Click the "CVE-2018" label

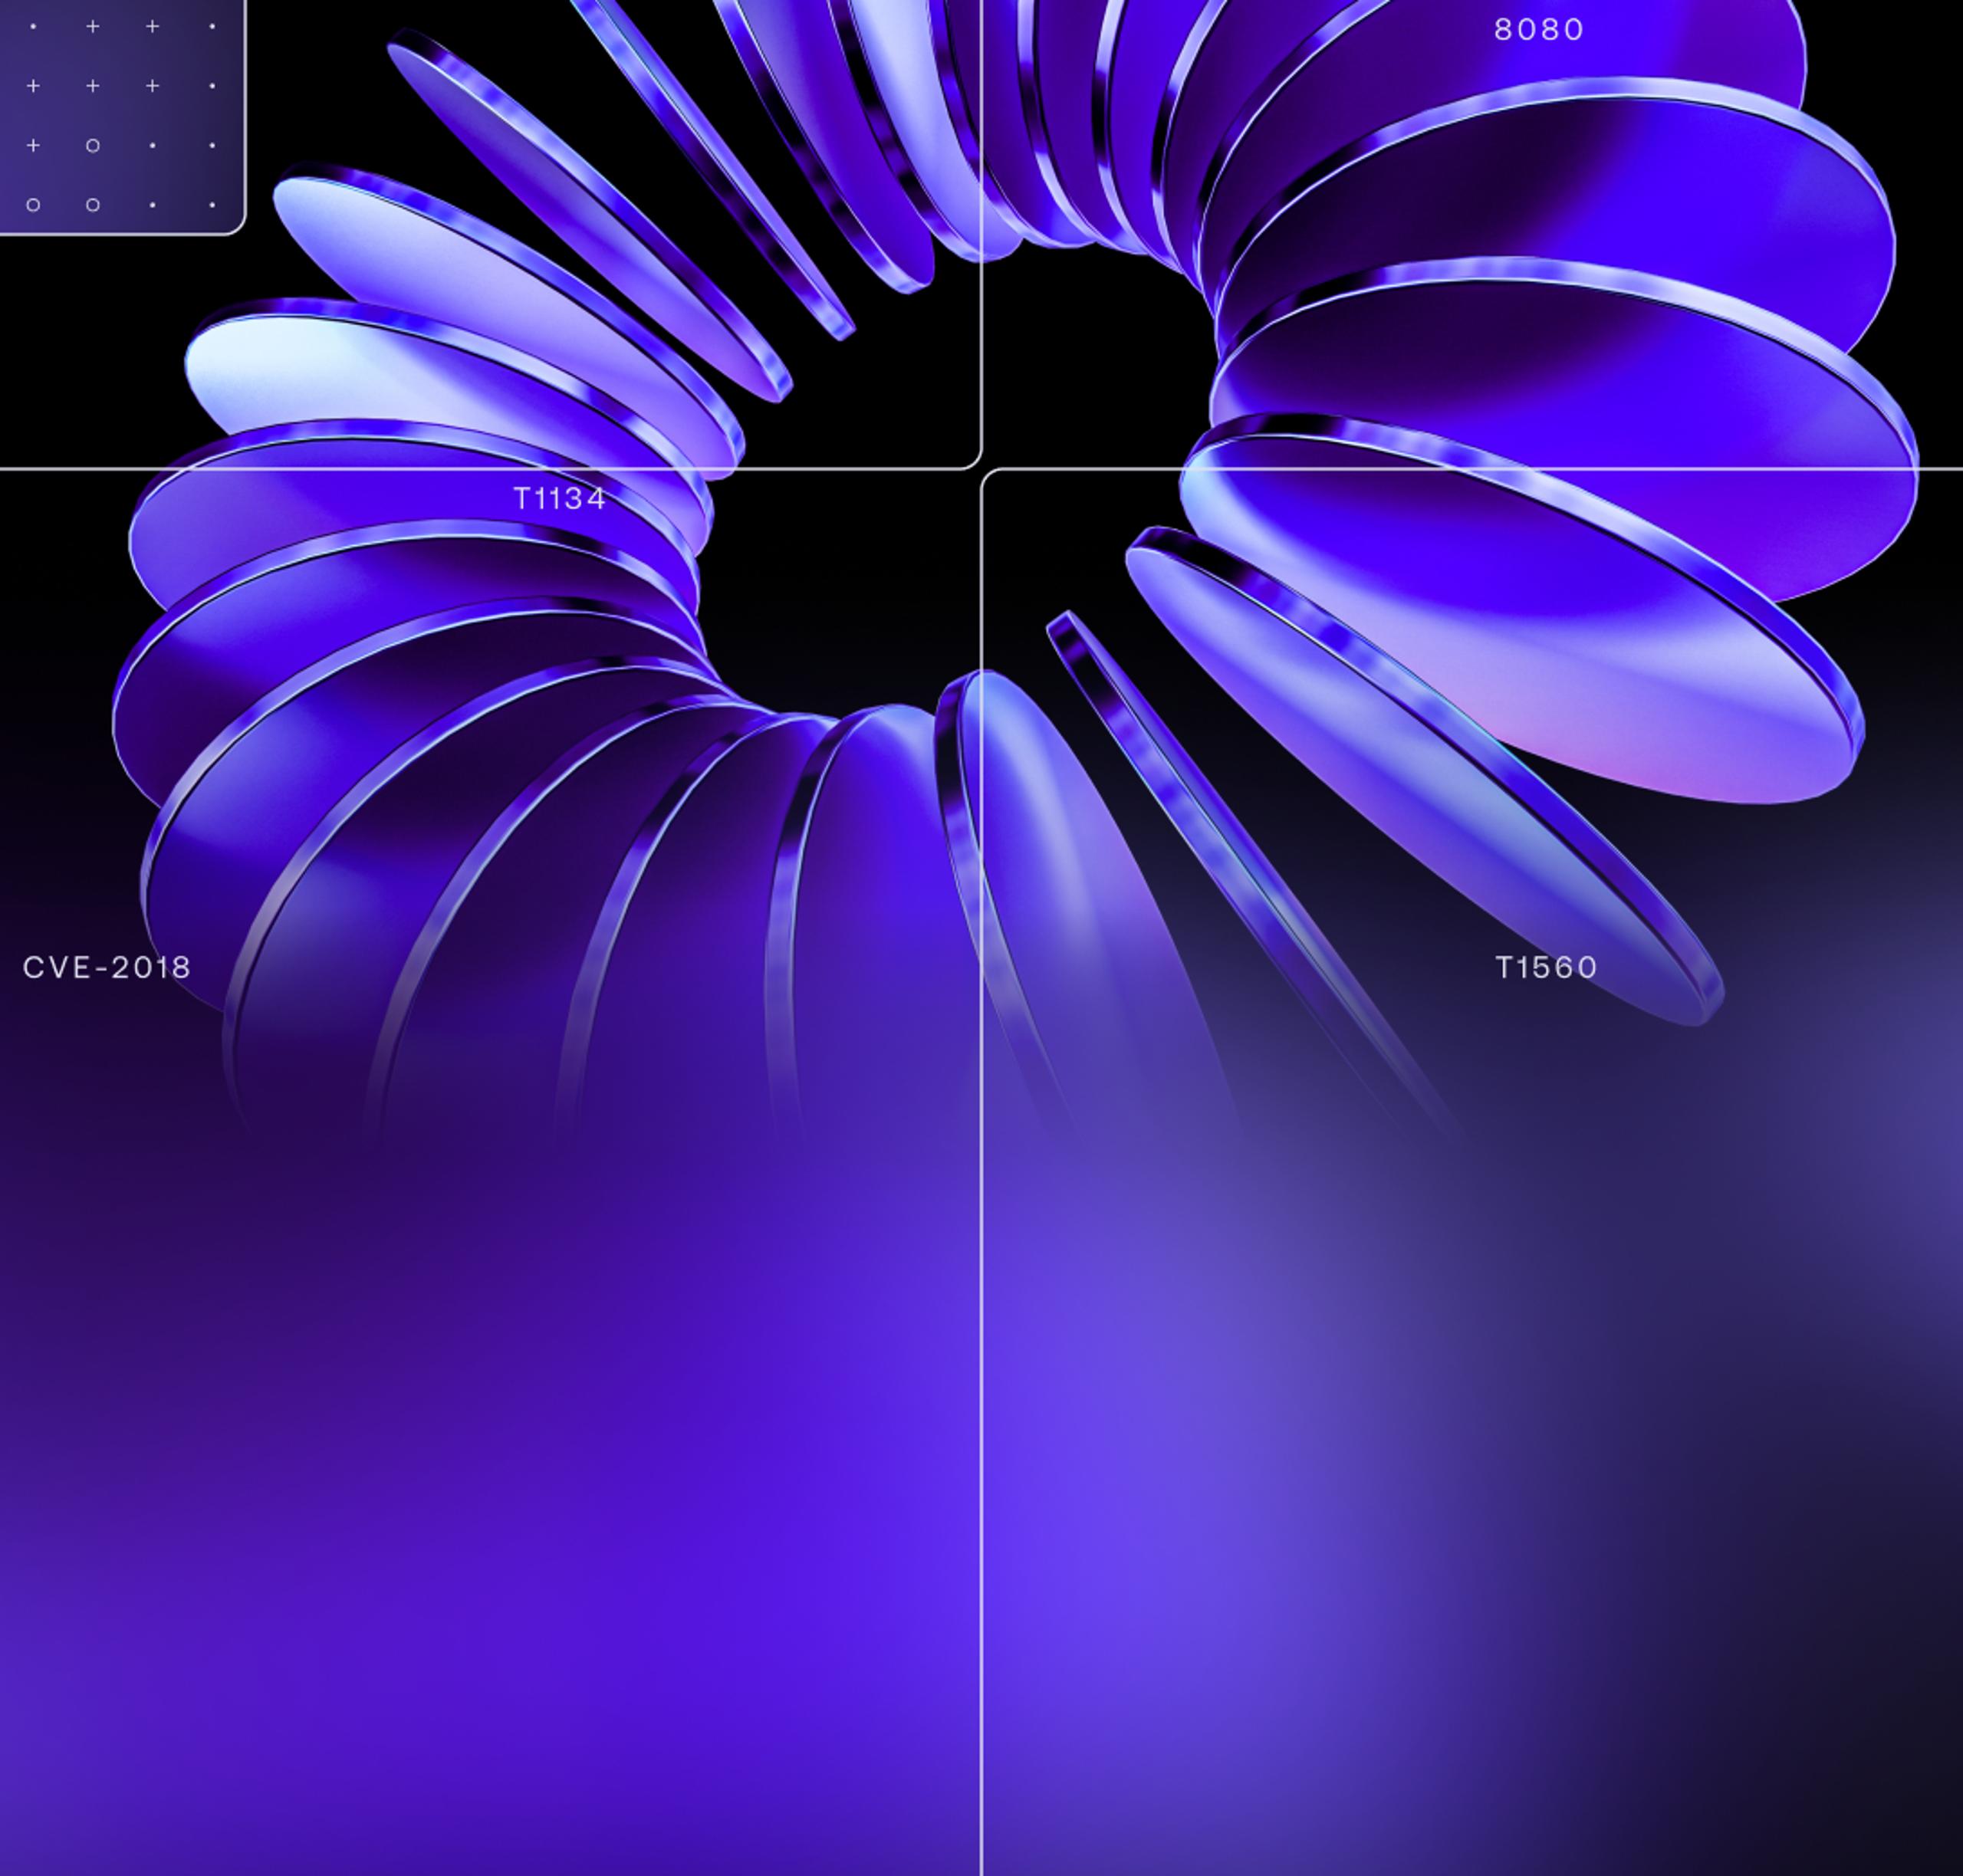point(107,967)
